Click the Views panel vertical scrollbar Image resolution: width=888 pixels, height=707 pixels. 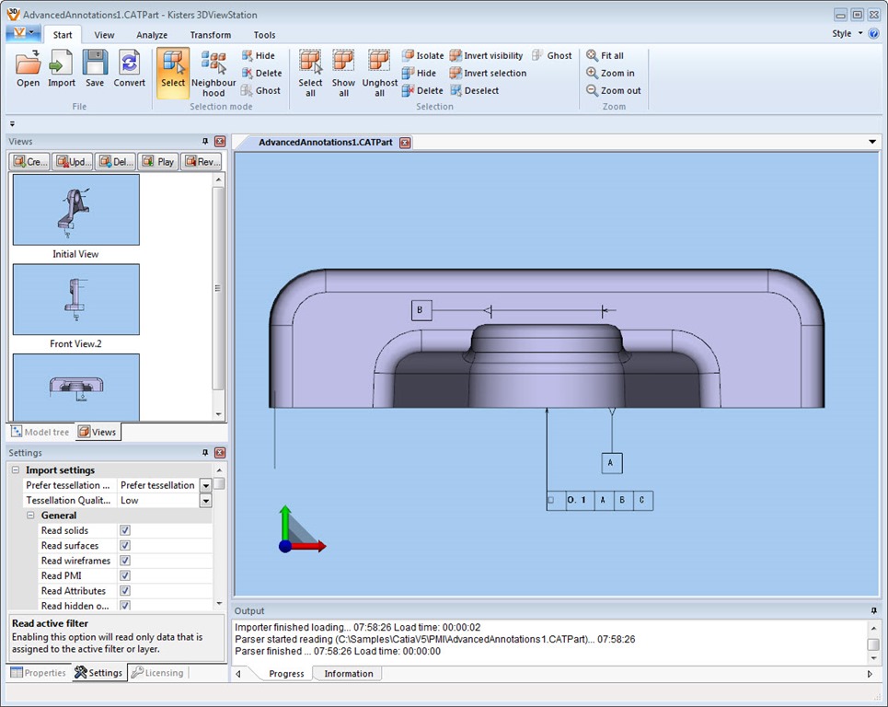(x=219, y=288)
